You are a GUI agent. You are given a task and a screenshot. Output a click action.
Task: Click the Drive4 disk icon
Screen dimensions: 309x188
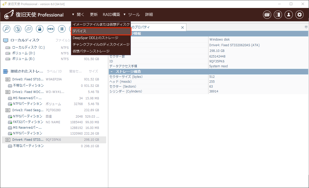pyautogui.click(x=8, y=140)
